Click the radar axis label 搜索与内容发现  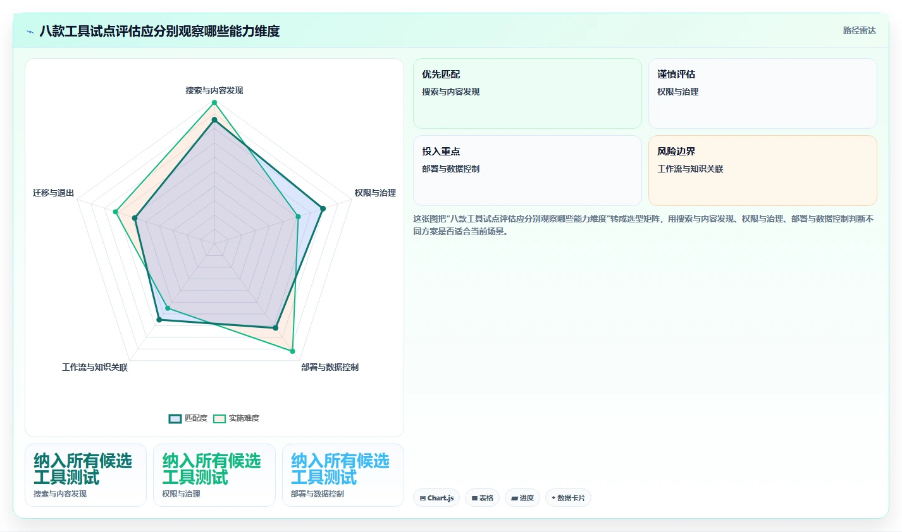point(214,90)
